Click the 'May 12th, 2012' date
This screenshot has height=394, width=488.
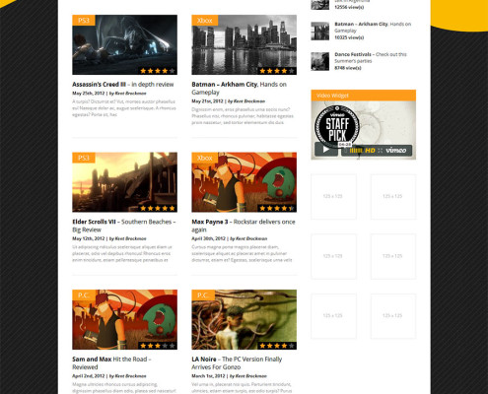pos(89,238)
